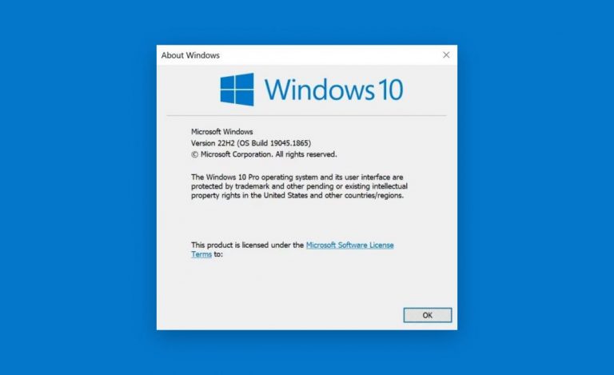
Task: Click the horizontal separator line below logo
Action: (306, 115)
